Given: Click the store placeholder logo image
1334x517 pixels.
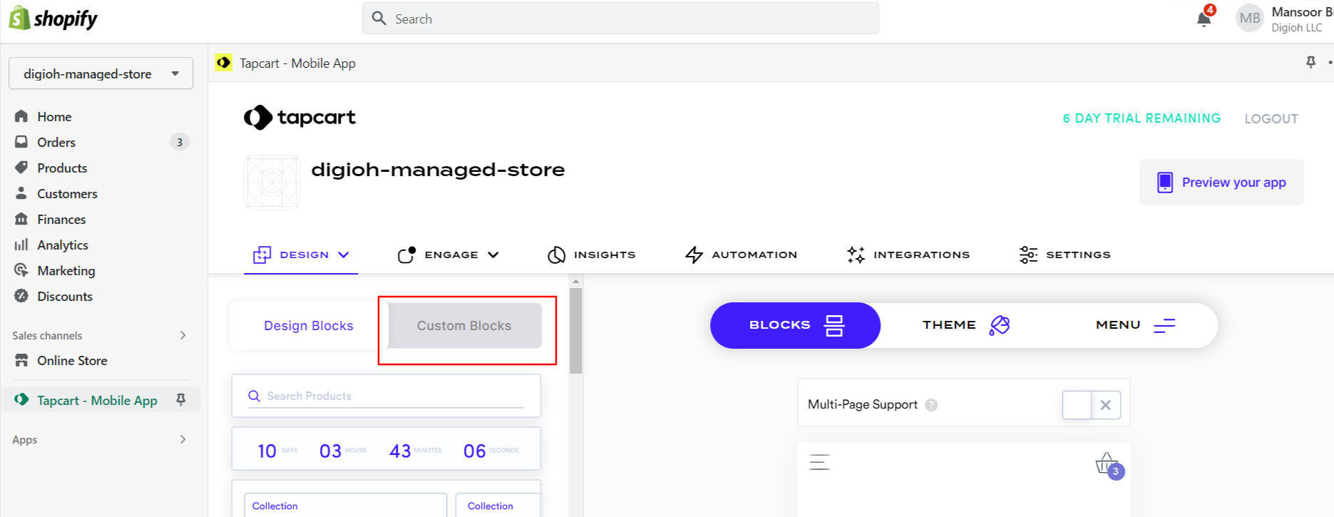Looking at the screenshot, I should coord(272,183).
